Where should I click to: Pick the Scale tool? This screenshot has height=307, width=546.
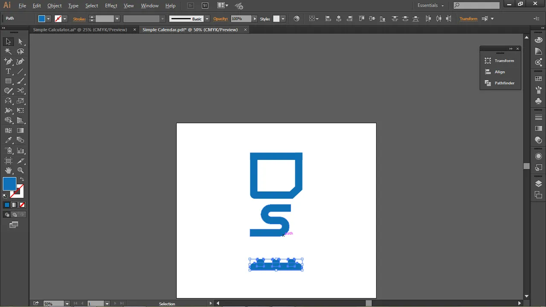(20, 101)
